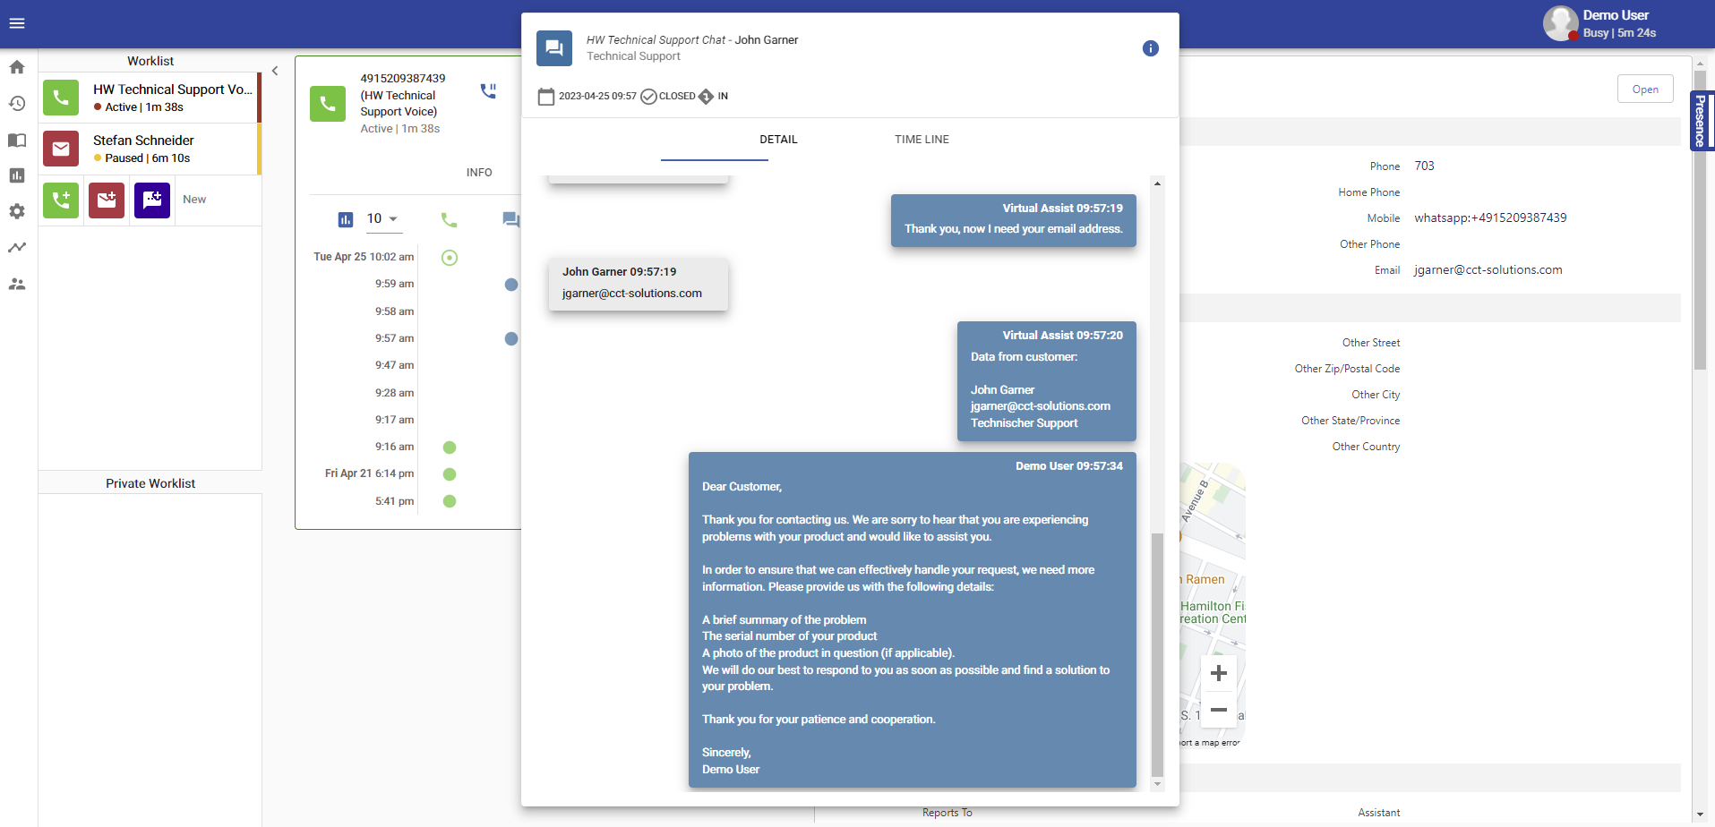Click the CLOSED status check icon
Image resolution: width=1715 pixels, height=827 pixels.
(649, 97)
